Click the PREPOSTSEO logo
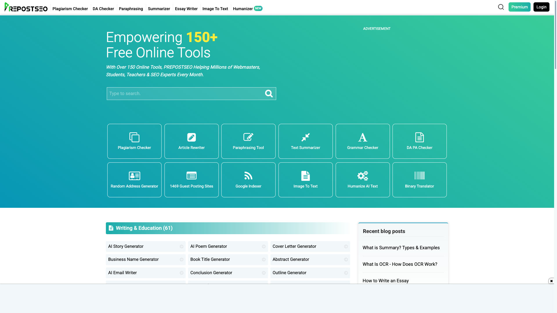The height and width of the screenshot is (313, 557). pos(26,7)
